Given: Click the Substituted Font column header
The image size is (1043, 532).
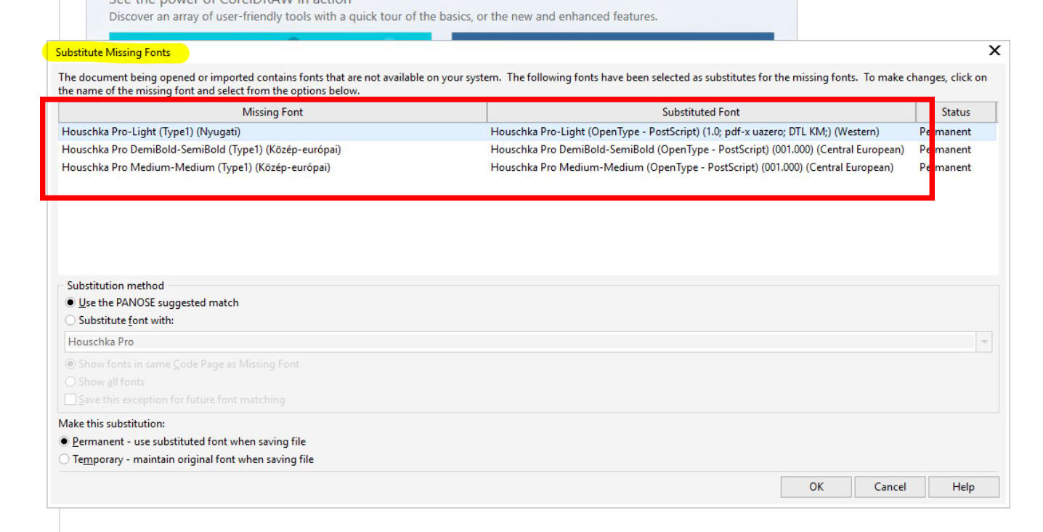Looking at the screenshot, I should click(701, 112).
